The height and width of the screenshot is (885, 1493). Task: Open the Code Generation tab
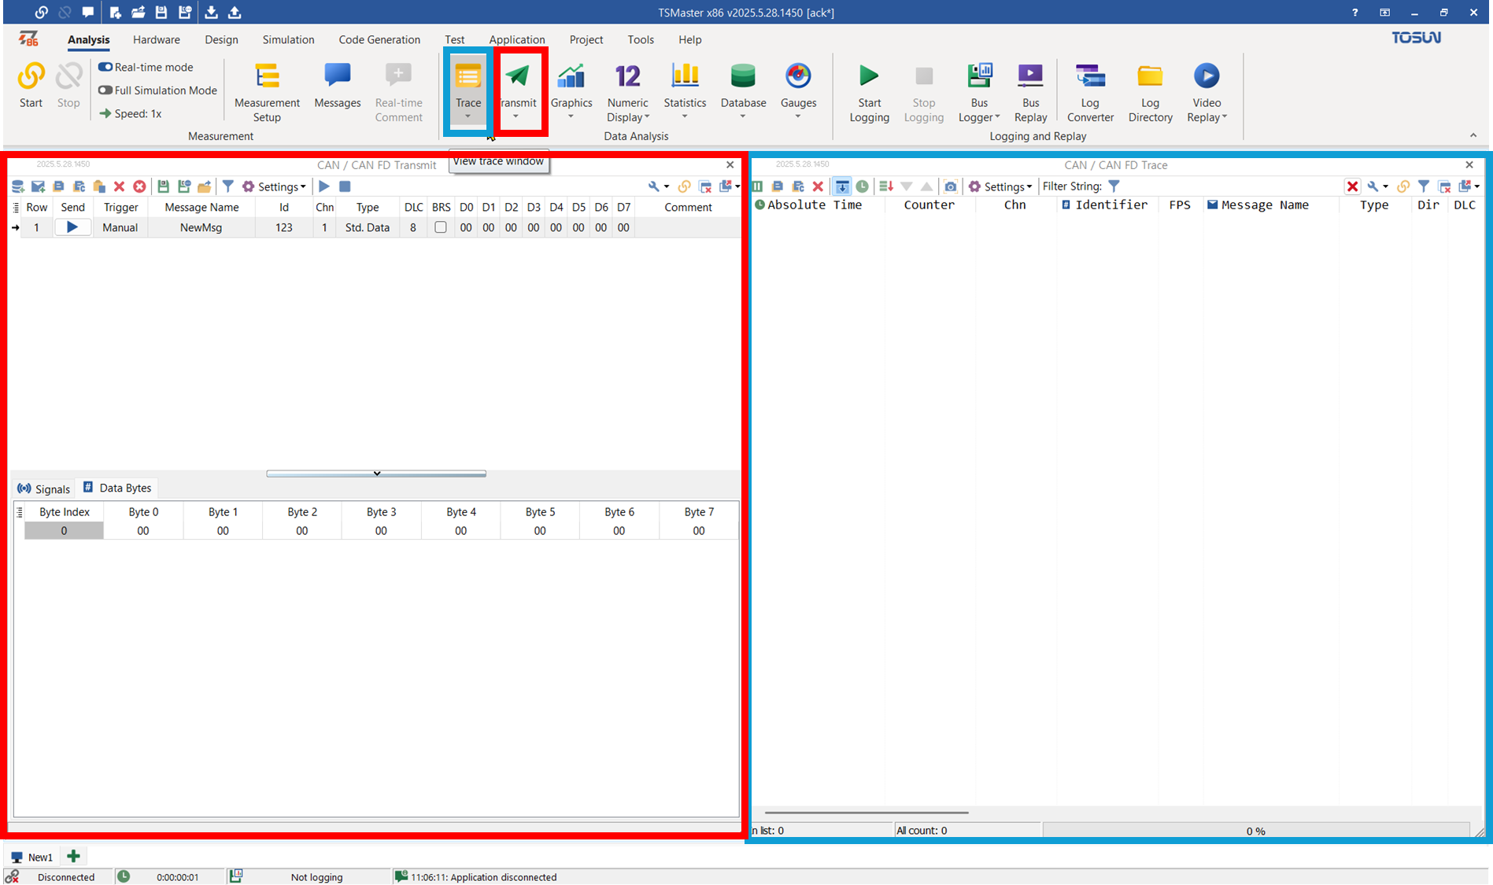(x=379, y=39)
